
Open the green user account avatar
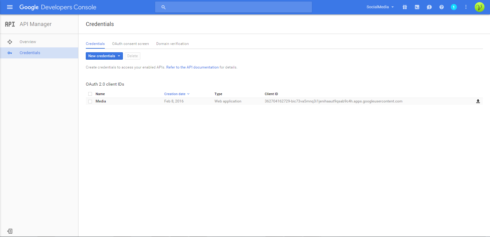tap(480, 7)
